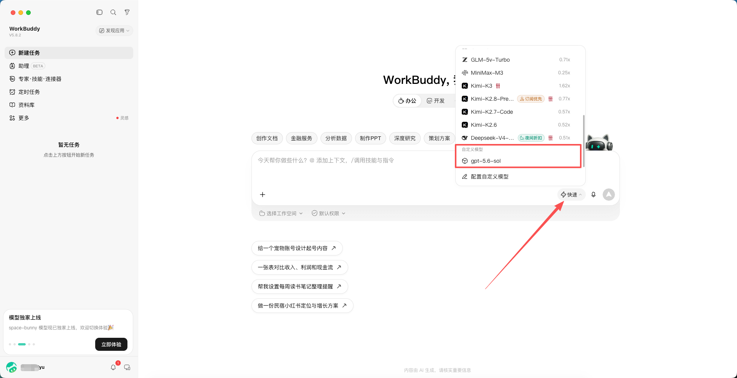Click the microphone voice input icon
This screenshot has width=737, height=378.
click(593, 195)
